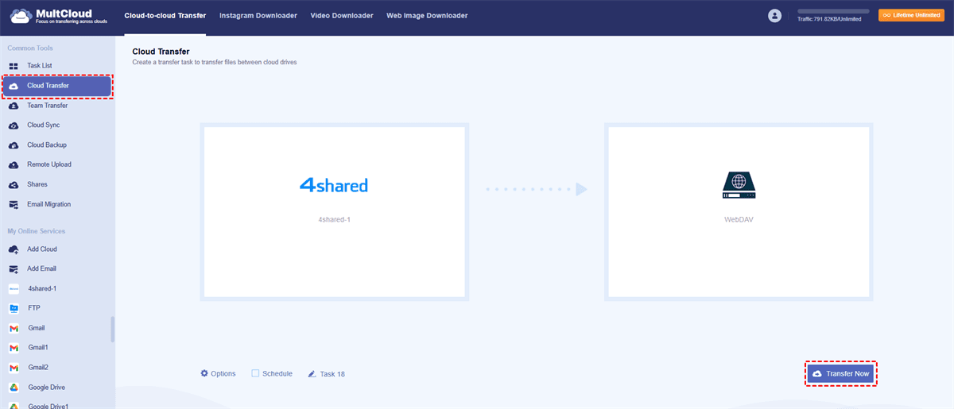954x409 pixels.
Task: Click the Cloud Backup icon
Action: 14,145
